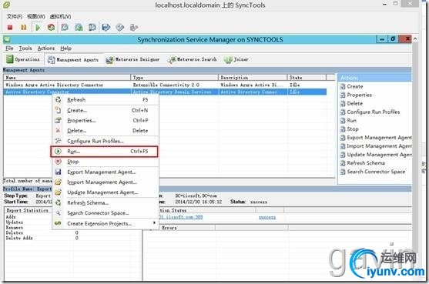Click the scroll-up arrow of the outer window
This screenshot has height=284, width=429.
tap(415, 39)
